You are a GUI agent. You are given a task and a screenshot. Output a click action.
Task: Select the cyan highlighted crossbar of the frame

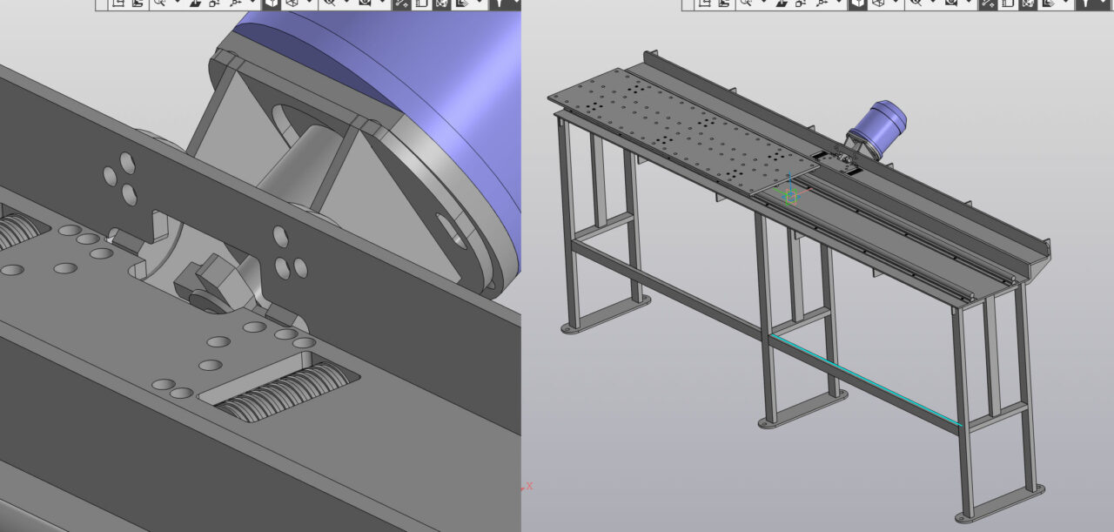tap(866, 381)
